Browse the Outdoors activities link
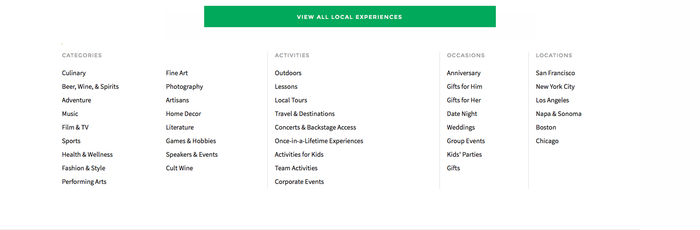Viewport: 700px width, 230px height. click(x=288, y=73)
